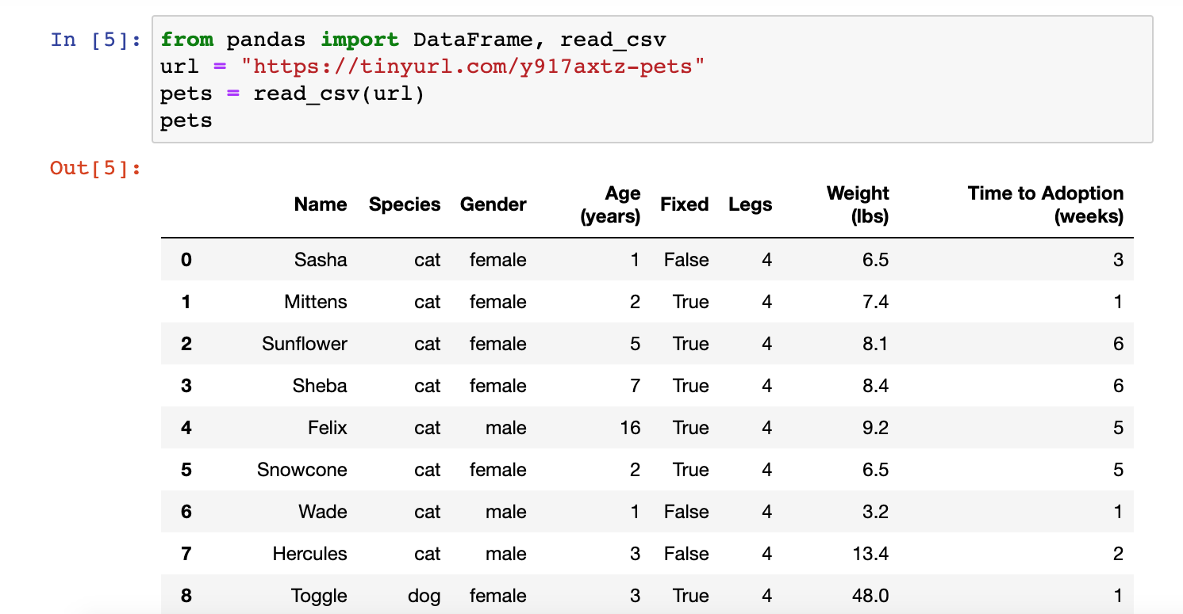Click weight value 8.1
1183x614 pixels.
tap(875, 344)
